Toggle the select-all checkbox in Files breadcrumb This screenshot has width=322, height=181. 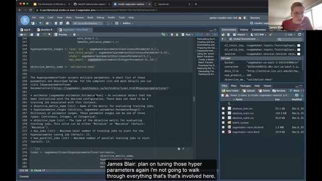point(222,96)
